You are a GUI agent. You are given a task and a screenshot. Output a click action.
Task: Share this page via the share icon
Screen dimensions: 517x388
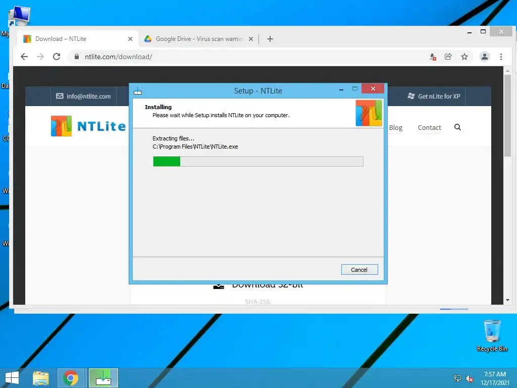tap(448, 57)
